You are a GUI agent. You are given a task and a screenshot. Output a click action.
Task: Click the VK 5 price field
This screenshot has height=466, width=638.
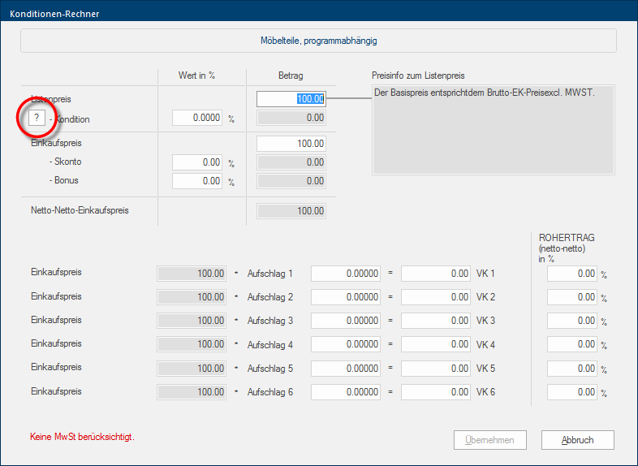436,369
